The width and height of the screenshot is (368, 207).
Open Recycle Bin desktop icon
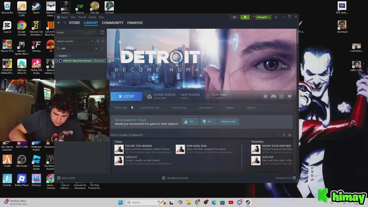tap(7, 8)
